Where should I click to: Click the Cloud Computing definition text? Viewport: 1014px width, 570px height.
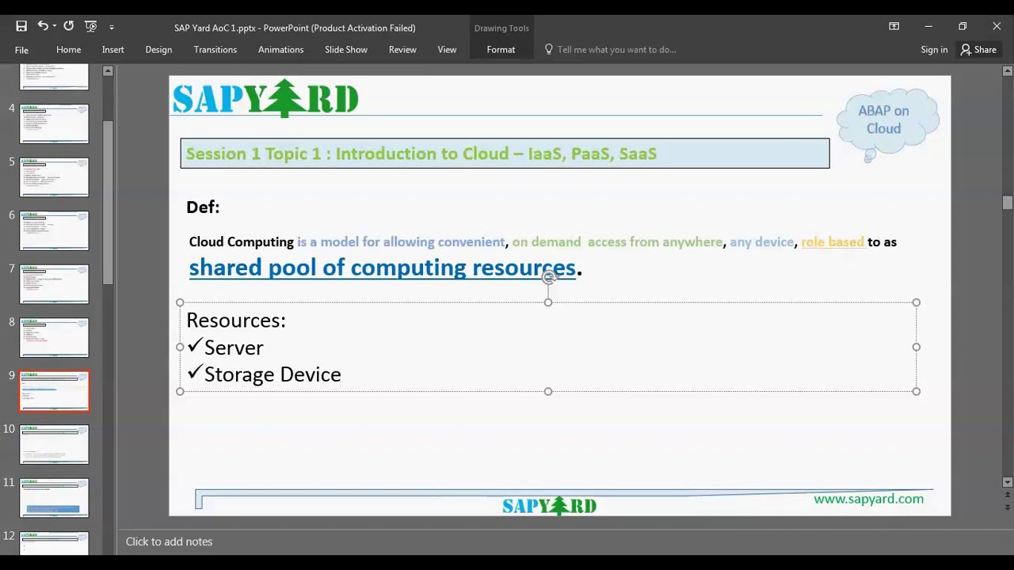pyautogui.click(x=543, y=242)
